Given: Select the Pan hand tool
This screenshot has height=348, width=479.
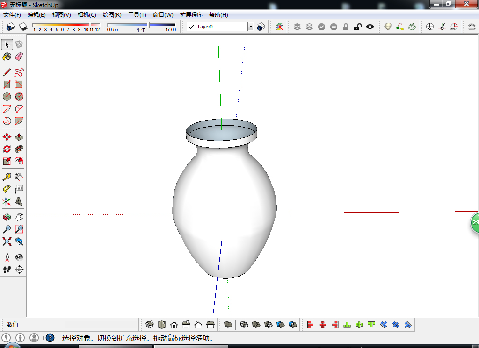Looking at the screenshot, I should click(x=19, y=217).
